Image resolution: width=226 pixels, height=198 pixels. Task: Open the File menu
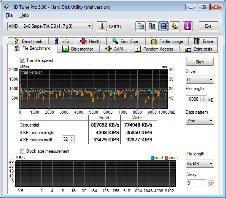click(x=9, y=15)
